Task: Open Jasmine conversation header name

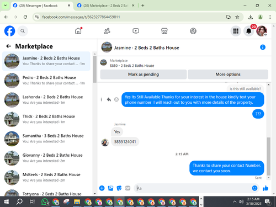Action: [x=146, y=48]
